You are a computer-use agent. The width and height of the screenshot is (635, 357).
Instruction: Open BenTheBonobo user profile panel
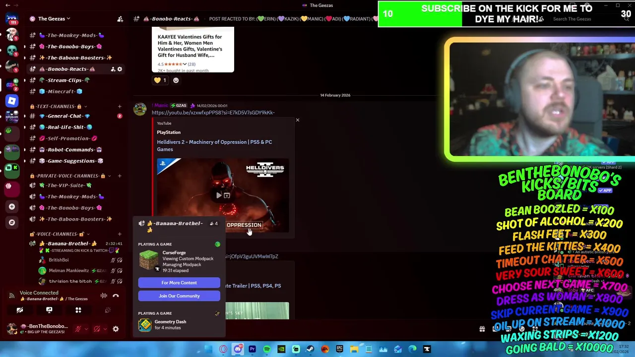point(37,329)
